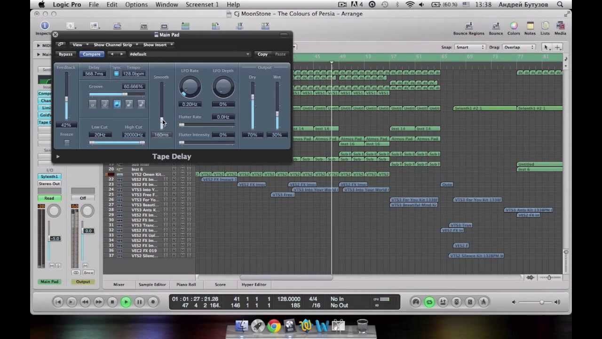602x339 pixels.
Task: Open the Lists panel icon
Action: pyautogui.click(x=545, y=26)
